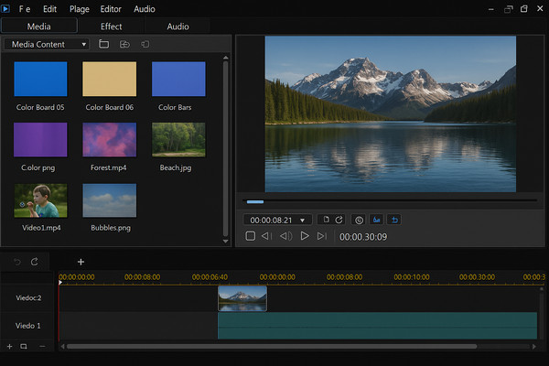Click the circular power-style icon in preview toolbar
The height and width of the screenshot is (366, 549).
[x=359, y=220]
